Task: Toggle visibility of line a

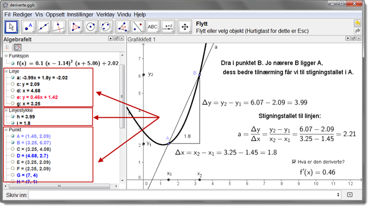Action: click(x=12, y=77)
